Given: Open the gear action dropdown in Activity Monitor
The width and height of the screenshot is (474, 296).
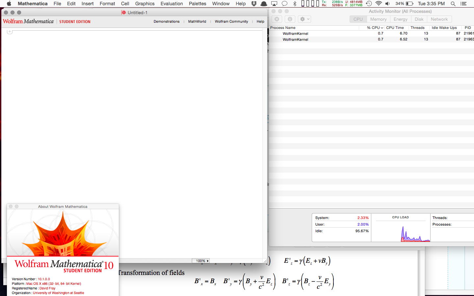Looking at the screenshot, I should (305, 19).
